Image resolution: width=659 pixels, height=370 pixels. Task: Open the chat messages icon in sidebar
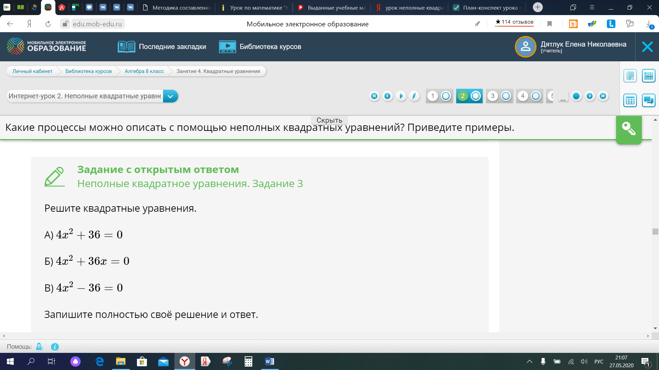(648, 100)
